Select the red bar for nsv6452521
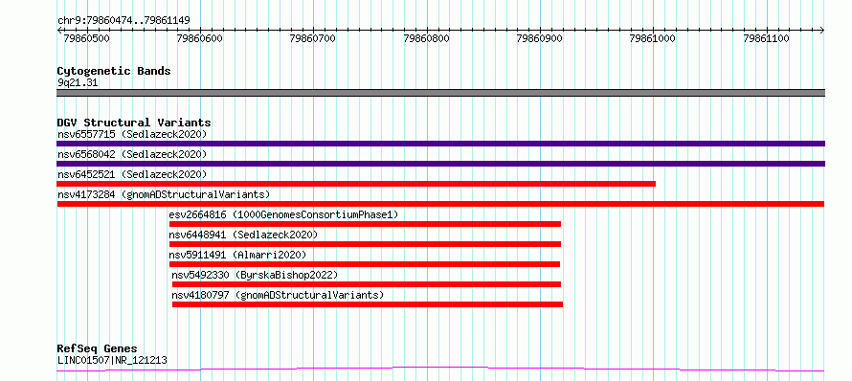Viewport: 852px width, 381px height. click(x=356, y=184)
